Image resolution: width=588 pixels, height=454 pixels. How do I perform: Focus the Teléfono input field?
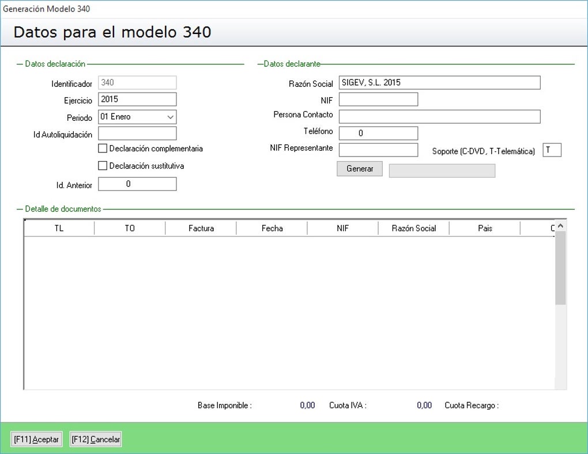(378, 133)
